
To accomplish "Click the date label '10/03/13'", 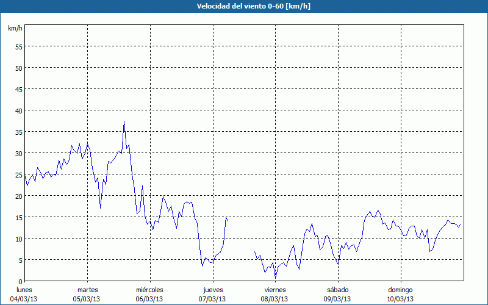I will (400, 299).
